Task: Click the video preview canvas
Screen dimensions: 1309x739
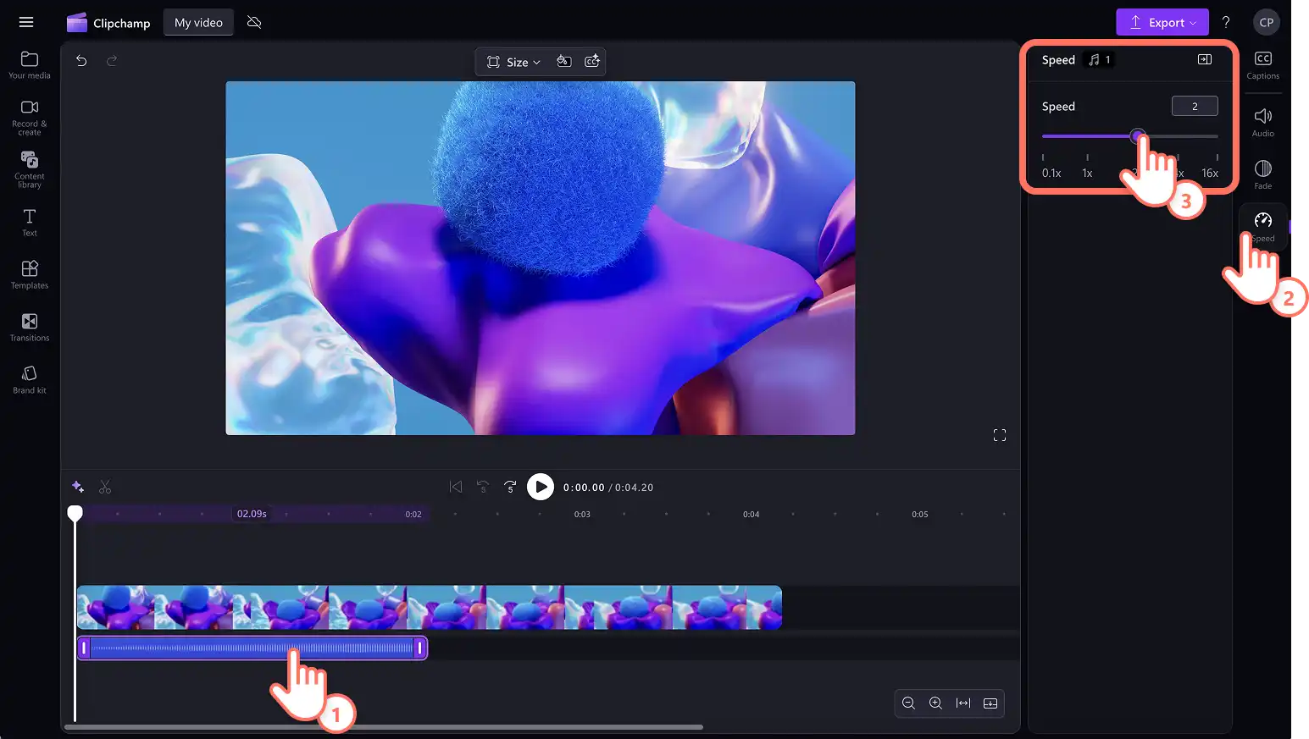Action: click(x=541, y=258)
